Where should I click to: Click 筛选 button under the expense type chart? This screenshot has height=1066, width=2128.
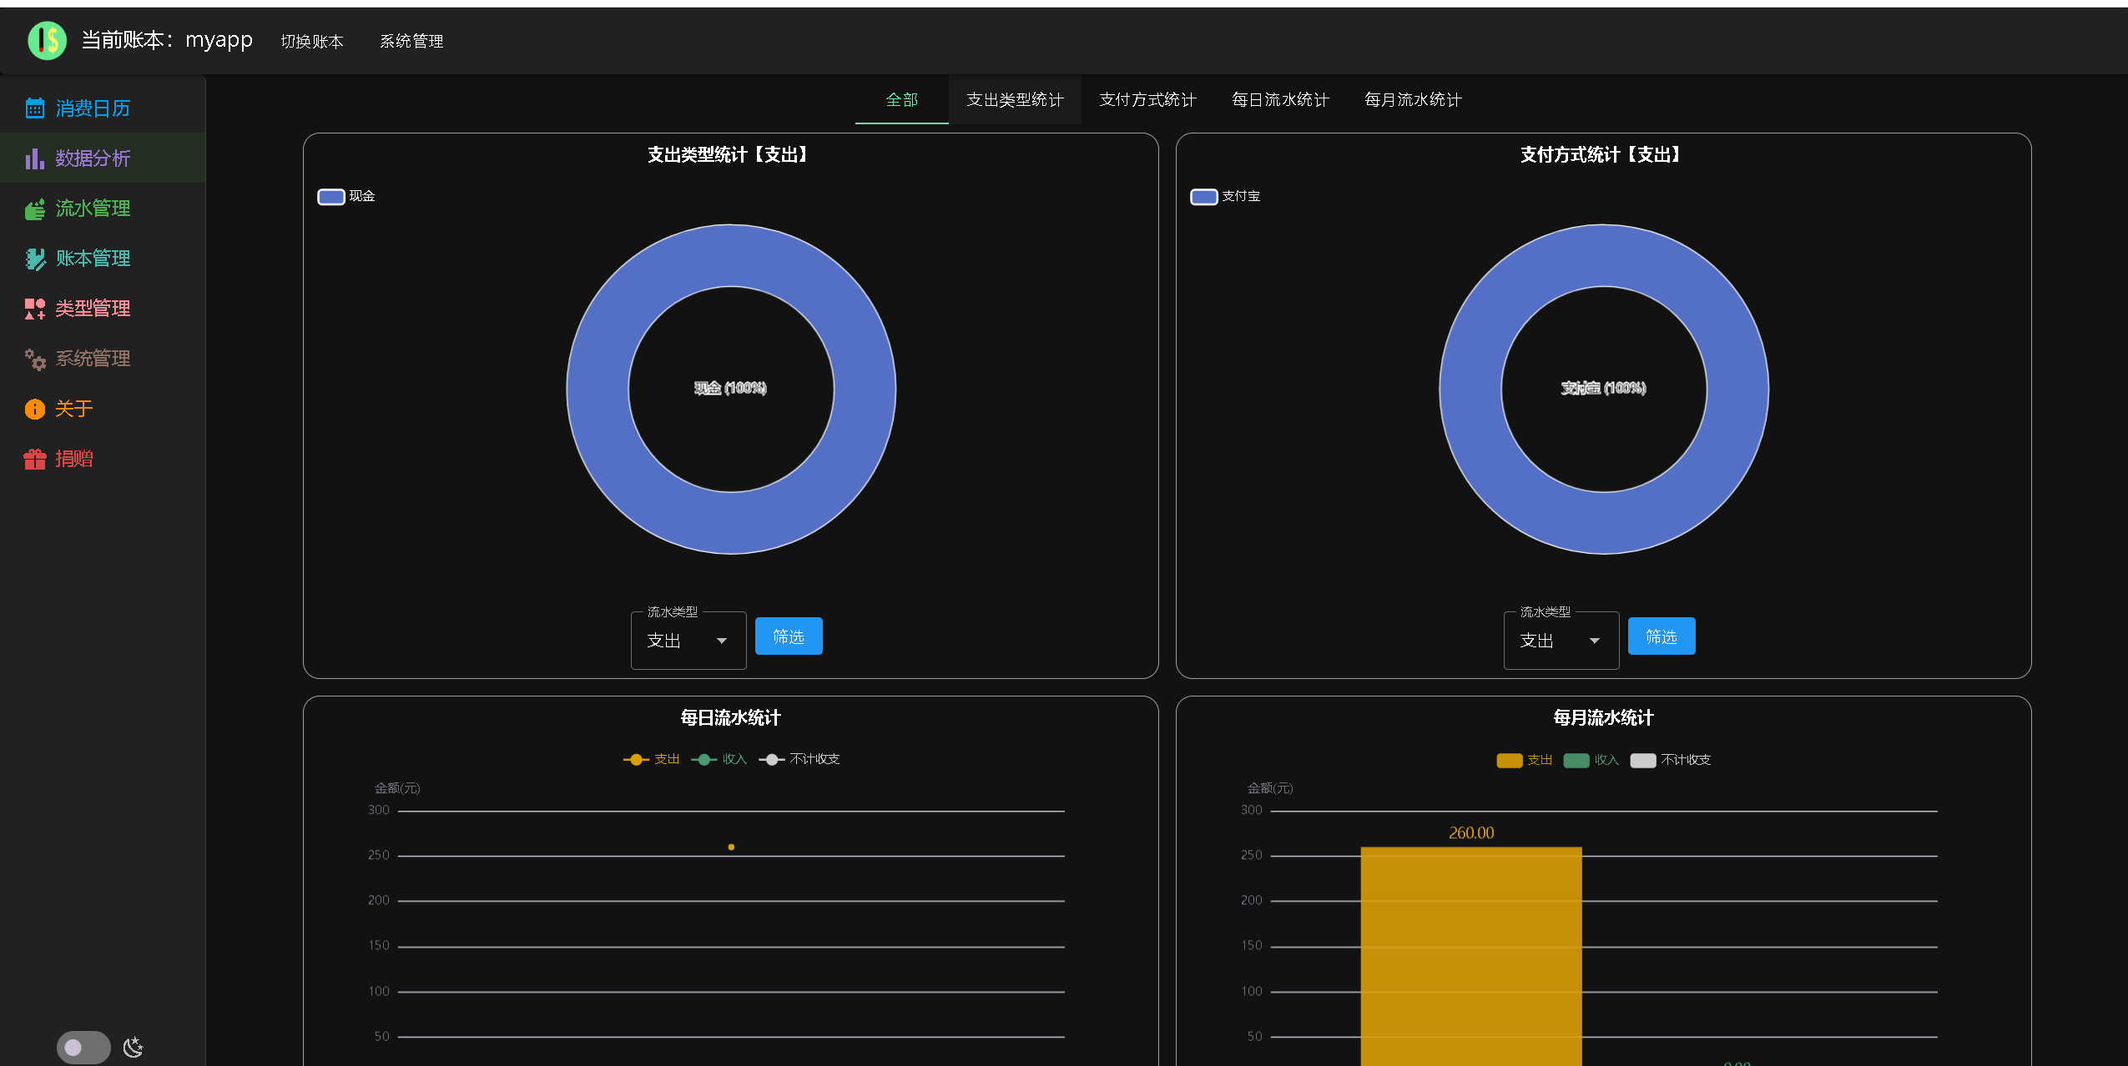click(x=788, y=636)
